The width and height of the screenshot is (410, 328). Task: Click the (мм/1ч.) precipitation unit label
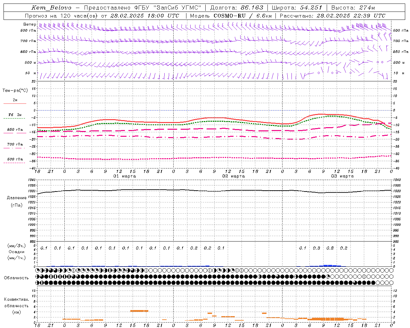coord(17,258)
